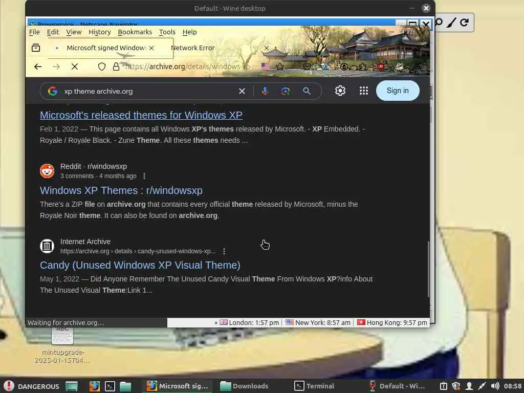Open the History menu
Screen dimensions: 524x393
[x=100, y=32]
